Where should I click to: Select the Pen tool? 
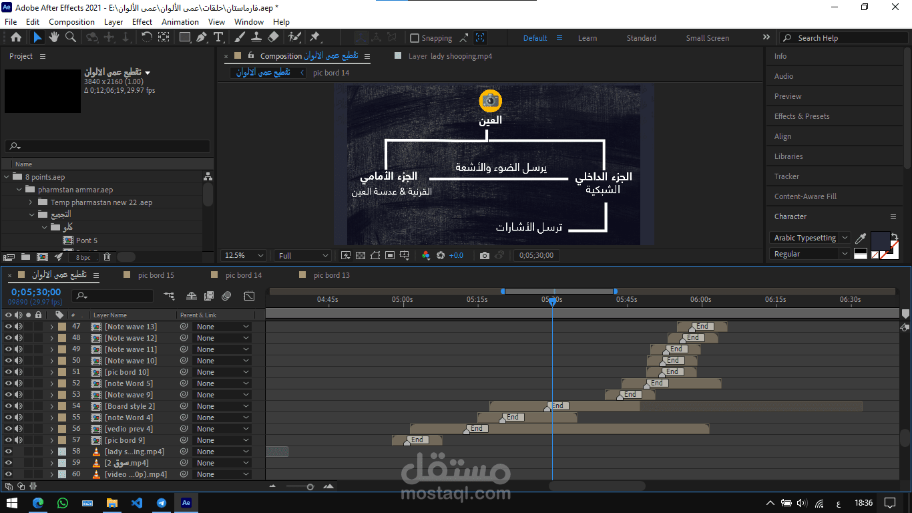[202, 37]
